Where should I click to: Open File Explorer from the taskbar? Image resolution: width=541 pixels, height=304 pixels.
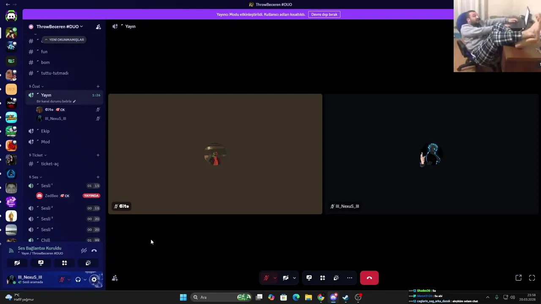pos(309,297)
